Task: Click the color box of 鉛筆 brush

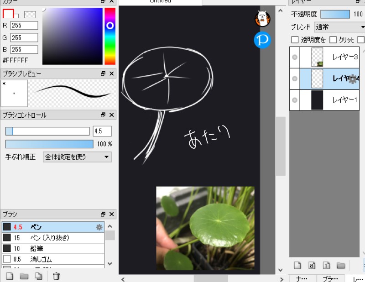Action: click(x=7, y=248)
